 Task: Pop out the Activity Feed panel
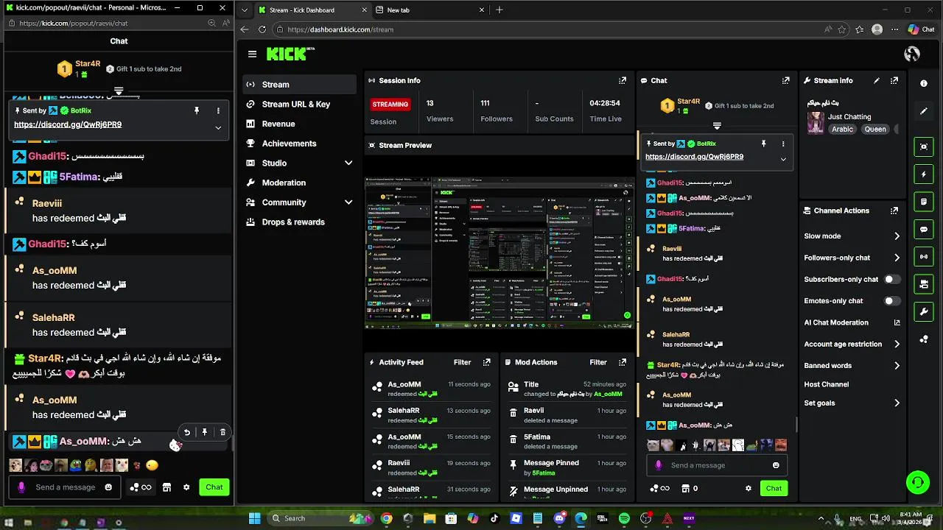point(486,362)
